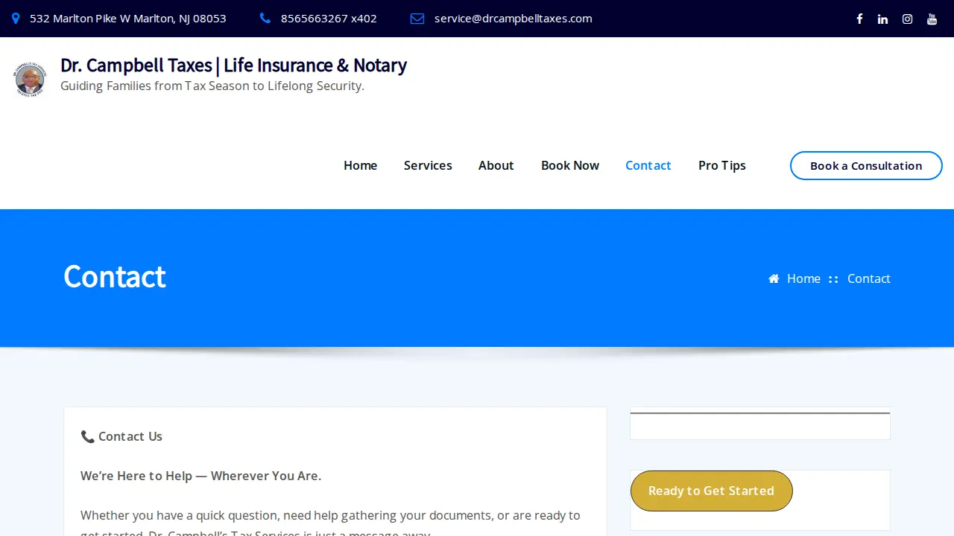Click the Dr. Campbell logo image
954x536 pixels.
pos(30,80)
